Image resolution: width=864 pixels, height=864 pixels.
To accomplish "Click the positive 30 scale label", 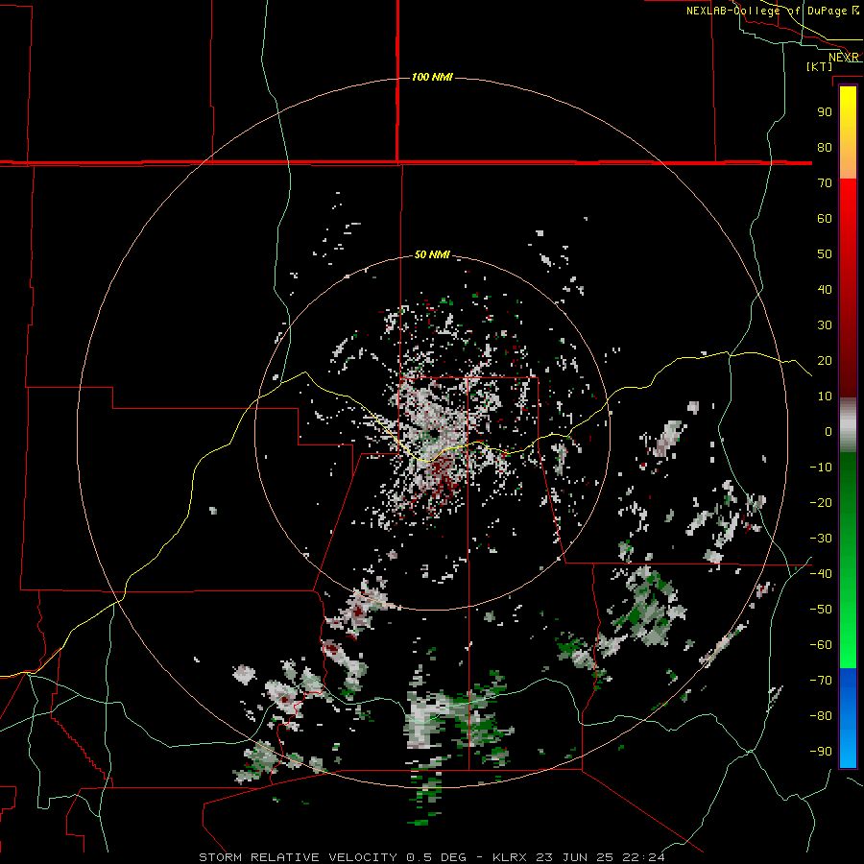I will tap(825, 325).
